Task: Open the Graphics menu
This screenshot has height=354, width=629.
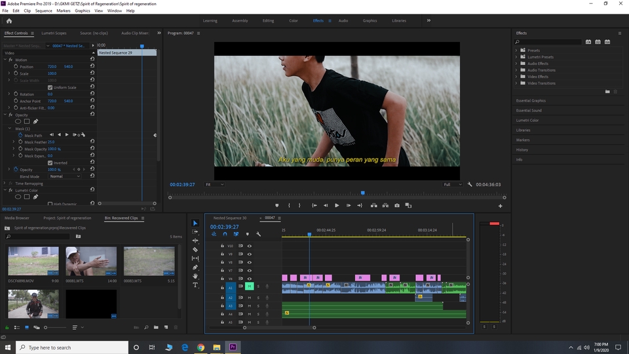Action: tap(83, 11)
